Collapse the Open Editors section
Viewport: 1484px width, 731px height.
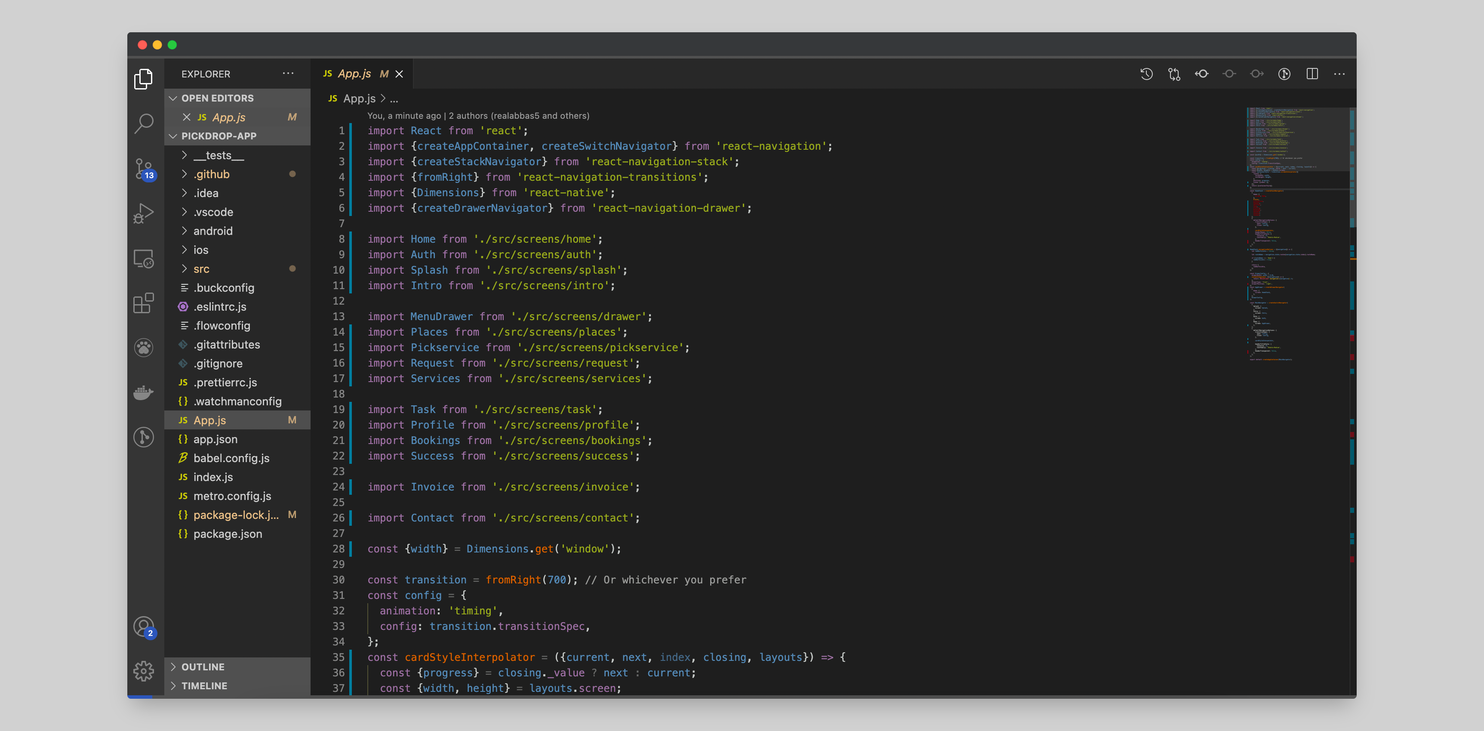238,98
